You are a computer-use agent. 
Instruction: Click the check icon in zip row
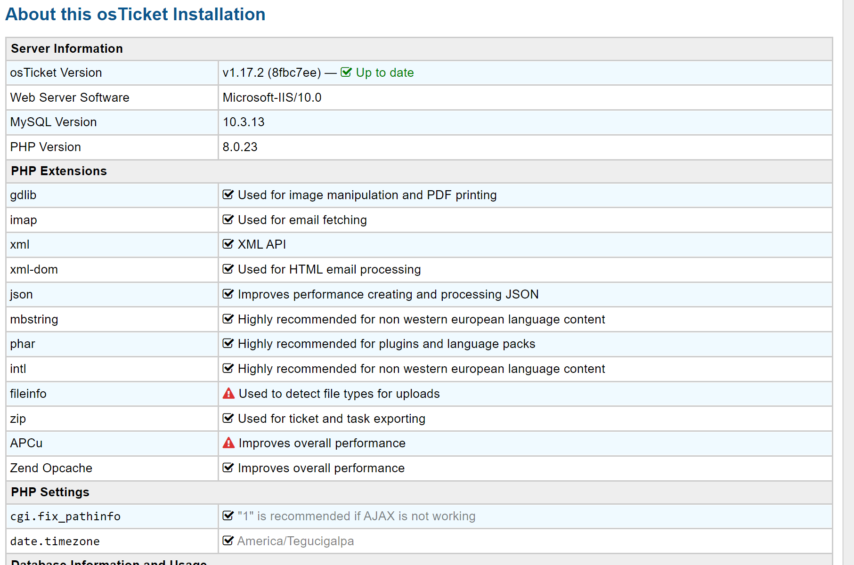click(x=228, y=419)
